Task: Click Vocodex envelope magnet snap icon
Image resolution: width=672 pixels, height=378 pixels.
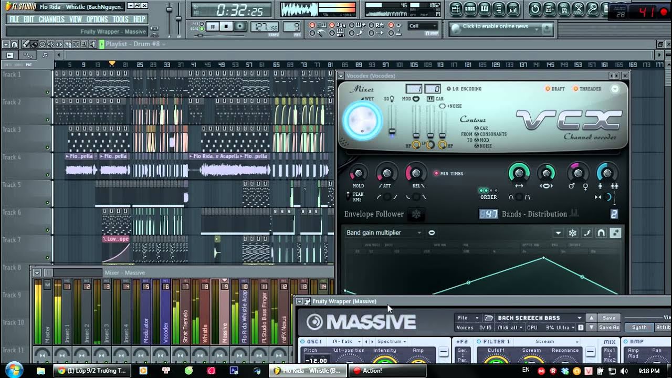Action: pyautogui.click(x=601, y=233)
